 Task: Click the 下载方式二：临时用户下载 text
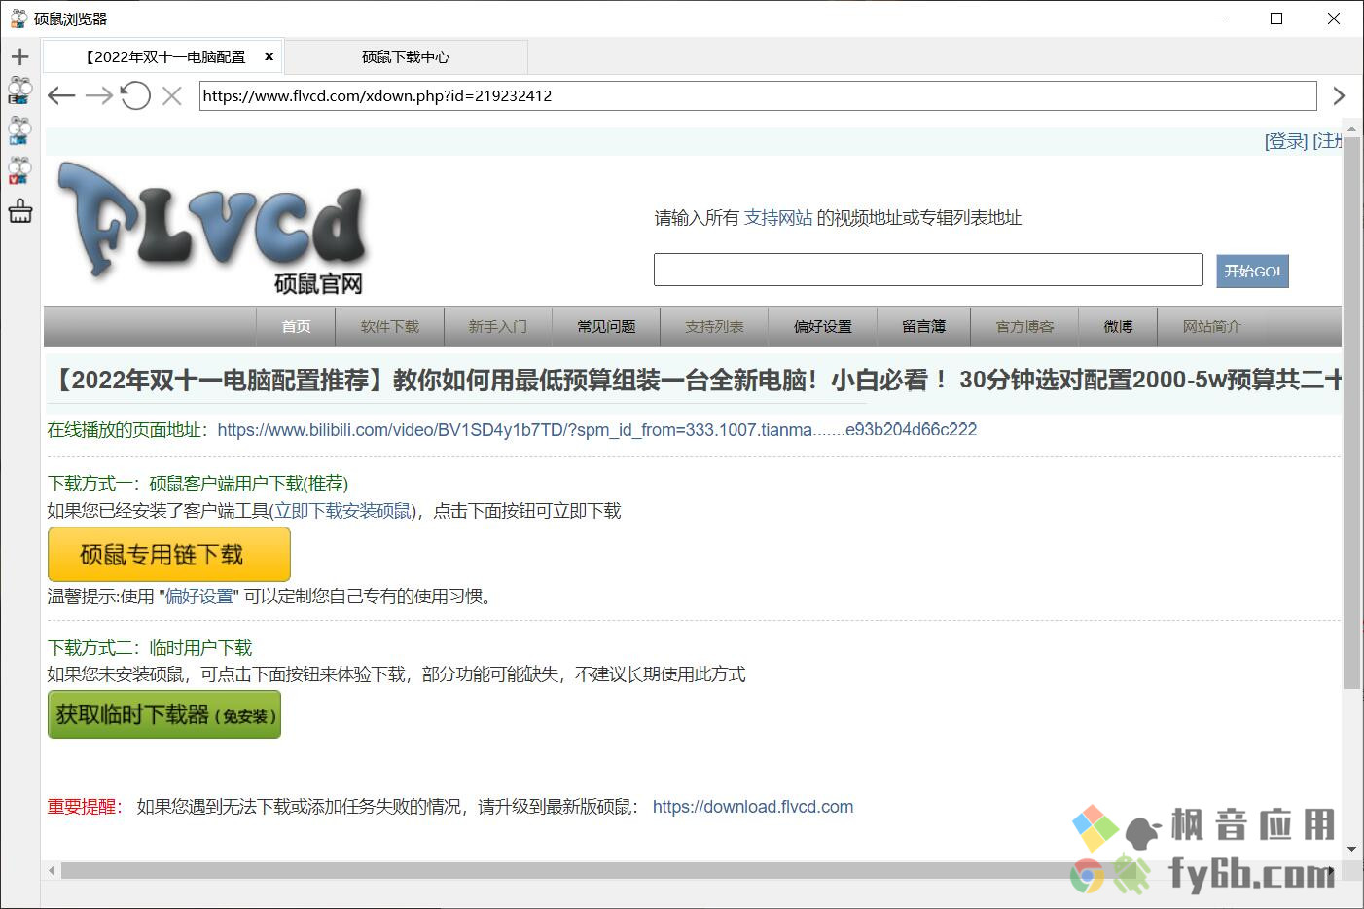(150, 648)
